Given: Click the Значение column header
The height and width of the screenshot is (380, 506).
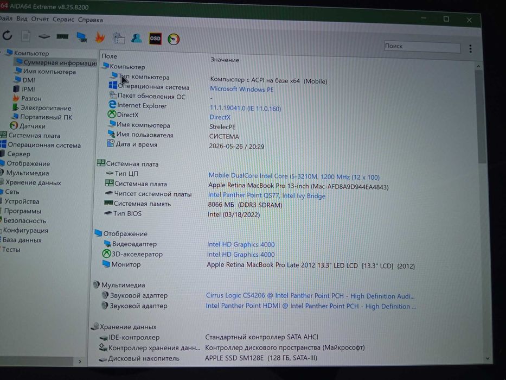Looking at the screenshot, I should [225, 60].
